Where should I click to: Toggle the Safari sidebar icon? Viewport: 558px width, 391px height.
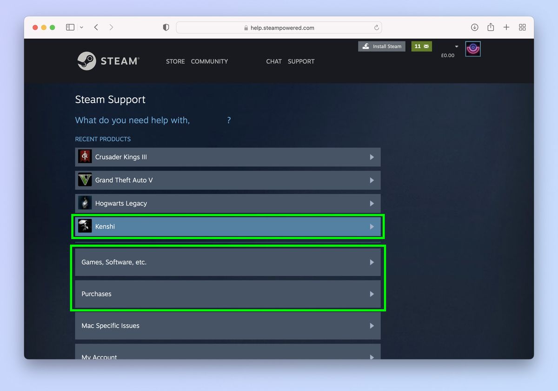(70, 27)
